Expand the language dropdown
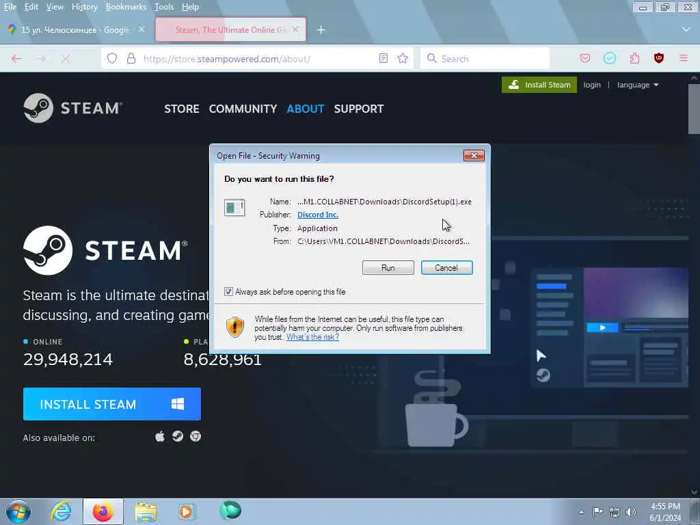 (638, 85)
